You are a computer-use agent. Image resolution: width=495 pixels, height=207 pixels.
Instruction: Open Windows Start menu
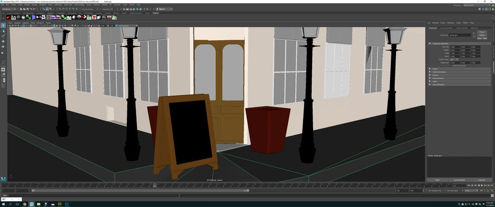coord(3,204)
